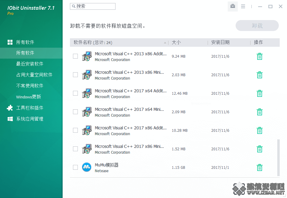Click the vertical scrollbar thumb
This screenshot has height=198, width=287.
[278, 158]
